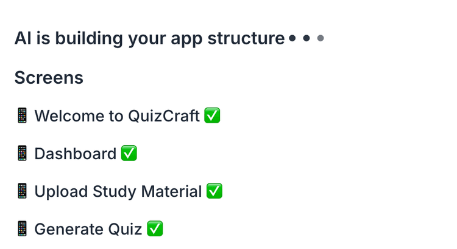The height and width of the screenshot is (249, 457).
Task: Click the phone icon beside Generate Quiz
Action: [22, 230]
